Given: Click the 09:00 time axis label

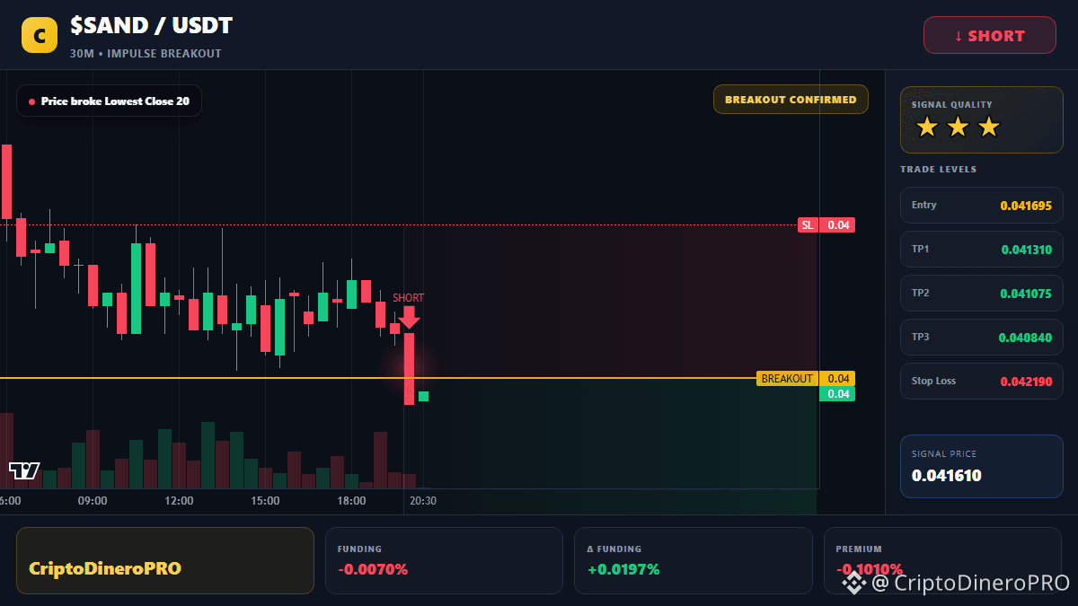Looking at the screenshot, I should (93, 501).
